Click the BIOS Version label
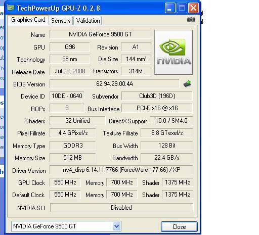259x235 pixels. tap(29, 84)
